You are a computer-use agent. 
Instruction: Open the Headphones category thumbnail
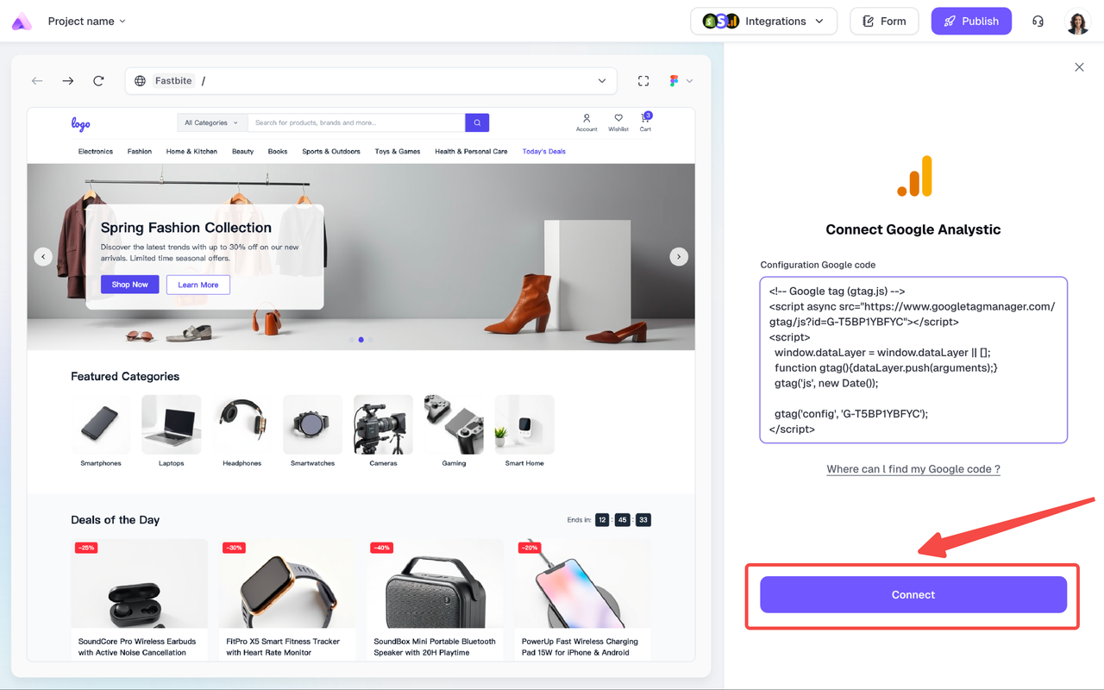click(242, 424)
